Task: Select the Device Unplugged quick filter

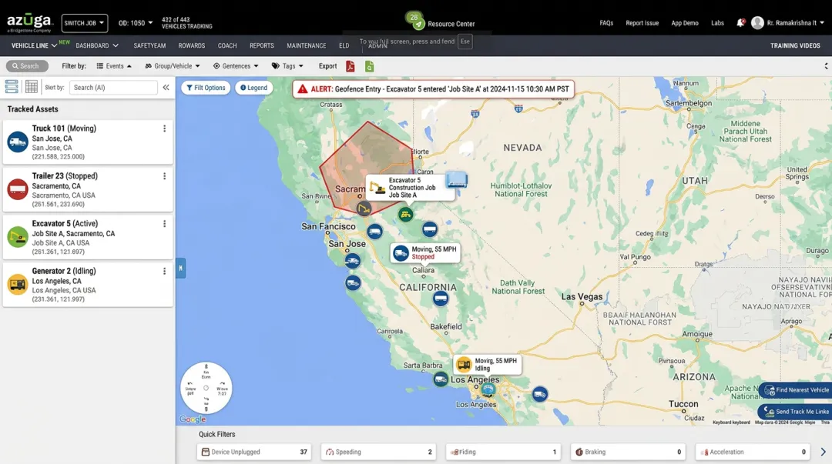Action: [254, 452]
